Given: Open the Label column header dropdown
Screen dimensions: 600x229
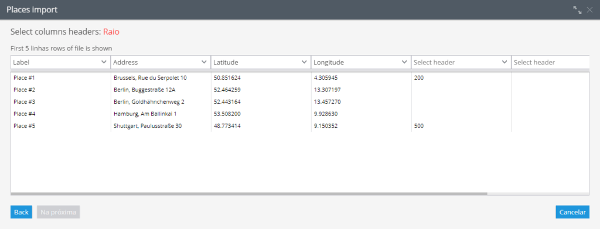Looking at the screenshot, I should pos(60,62).
